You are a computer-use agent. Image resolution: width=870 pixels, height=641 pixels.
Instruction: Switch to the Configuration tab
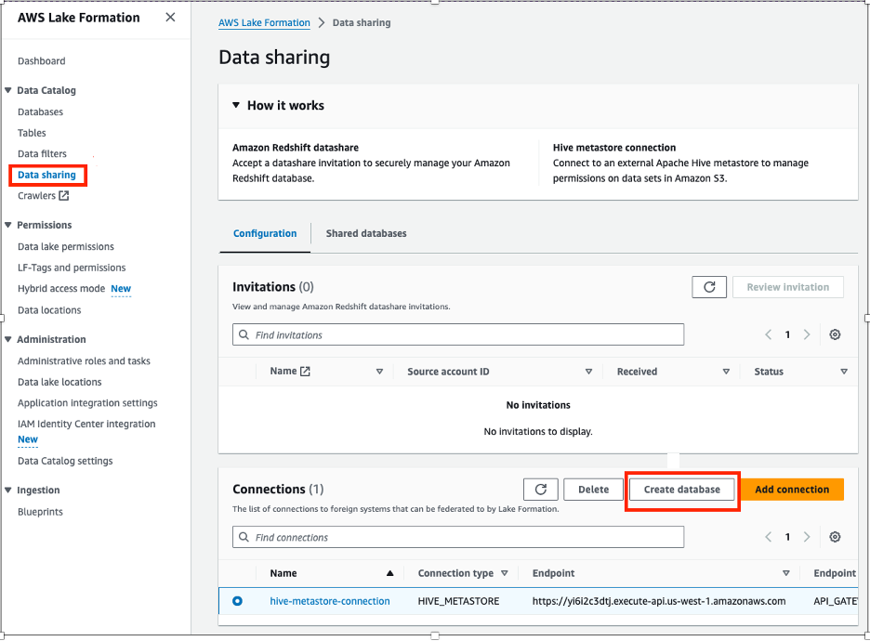(265, 233)
